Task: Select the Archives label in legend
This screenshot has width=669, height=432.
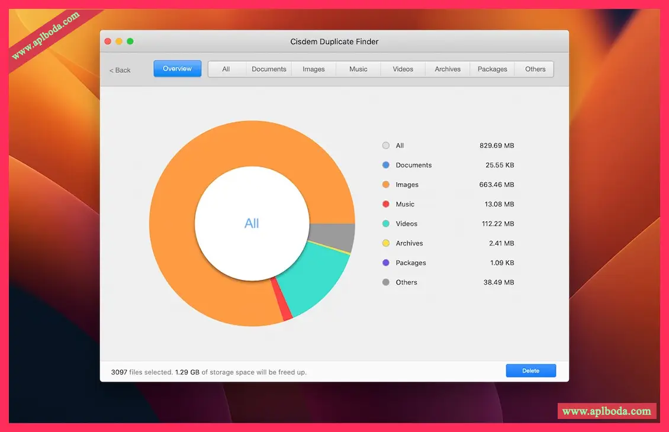Action: click(409, 243)
